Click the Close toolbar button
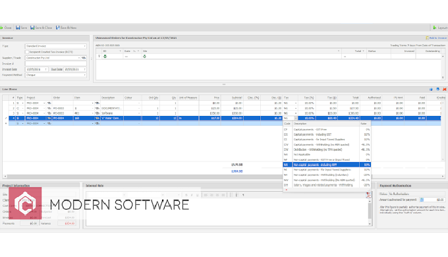The image size is (448, 257). (x=6, y=28)
